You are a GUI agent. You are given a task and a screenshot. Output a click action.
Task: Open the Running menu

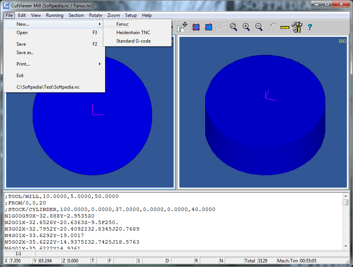click(55, 15)
